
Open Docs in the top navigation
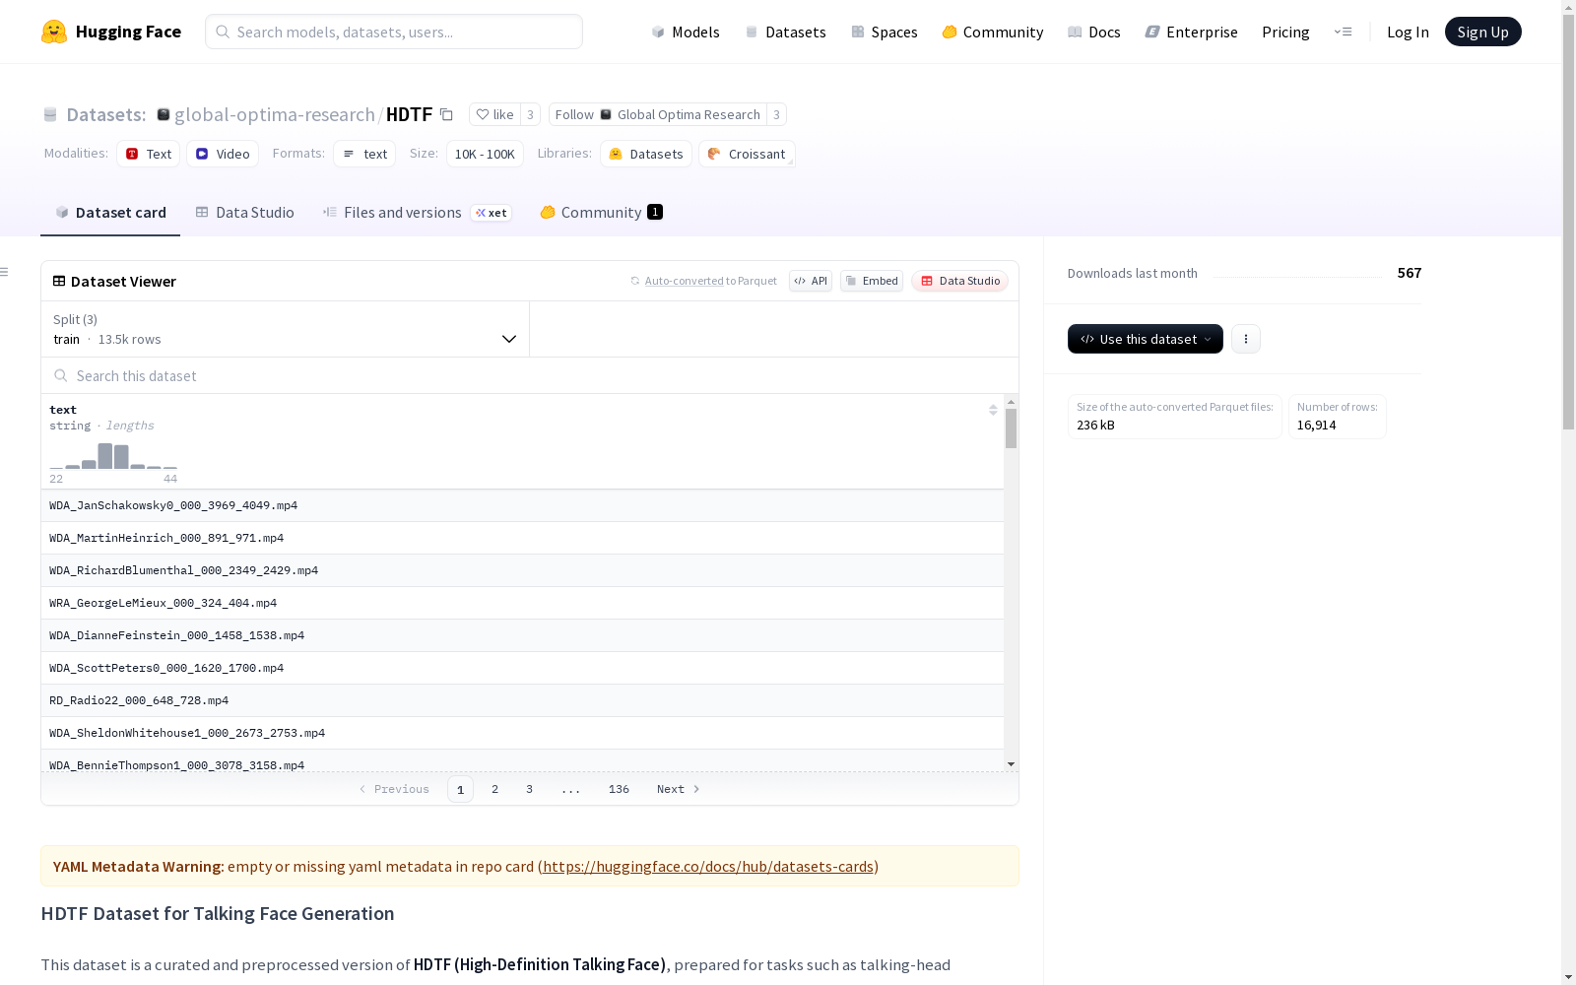point(1094,32)
